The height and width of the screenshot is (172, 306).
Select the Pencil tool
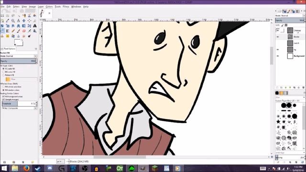13,31
